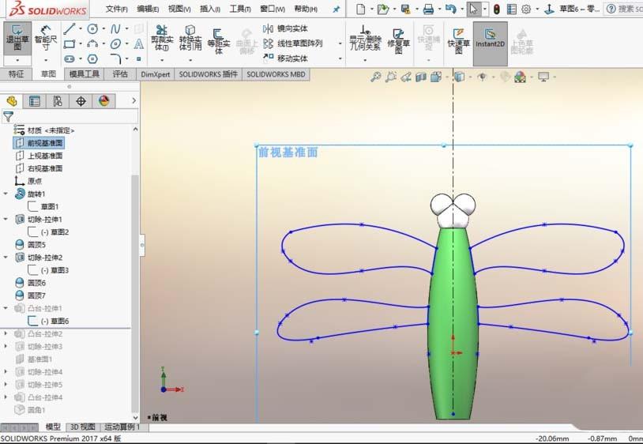This screenshot has width=643, height=444.
Task: Click Move Entities (移动实体)
Action: pyautogui.click(x=285, y=58)
